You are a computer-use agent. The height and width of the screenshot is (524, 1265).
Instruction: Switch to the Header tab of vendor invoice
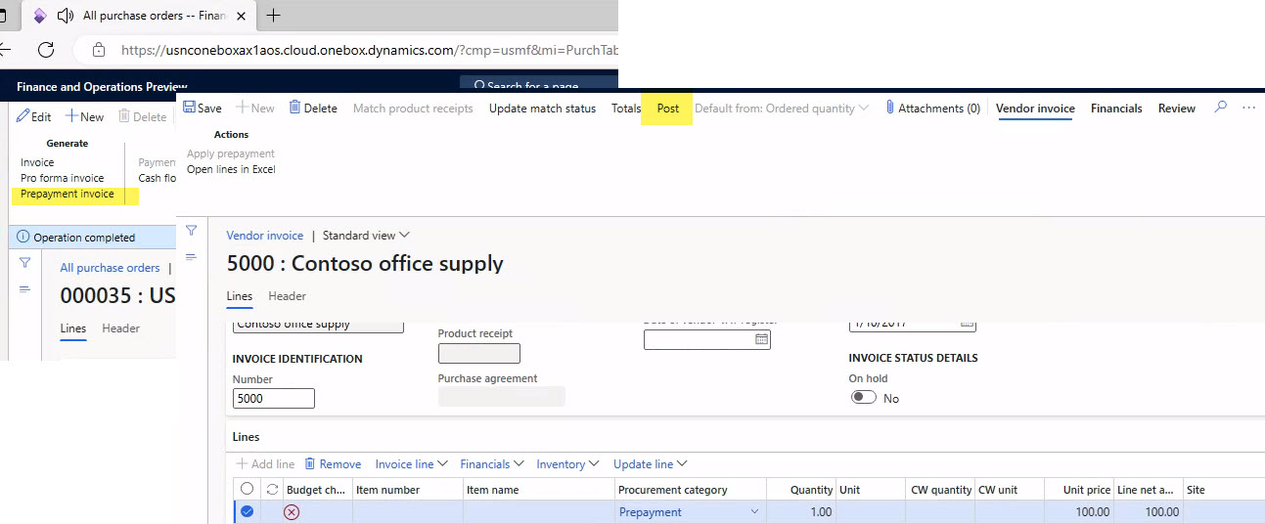(x=287, y=296)
